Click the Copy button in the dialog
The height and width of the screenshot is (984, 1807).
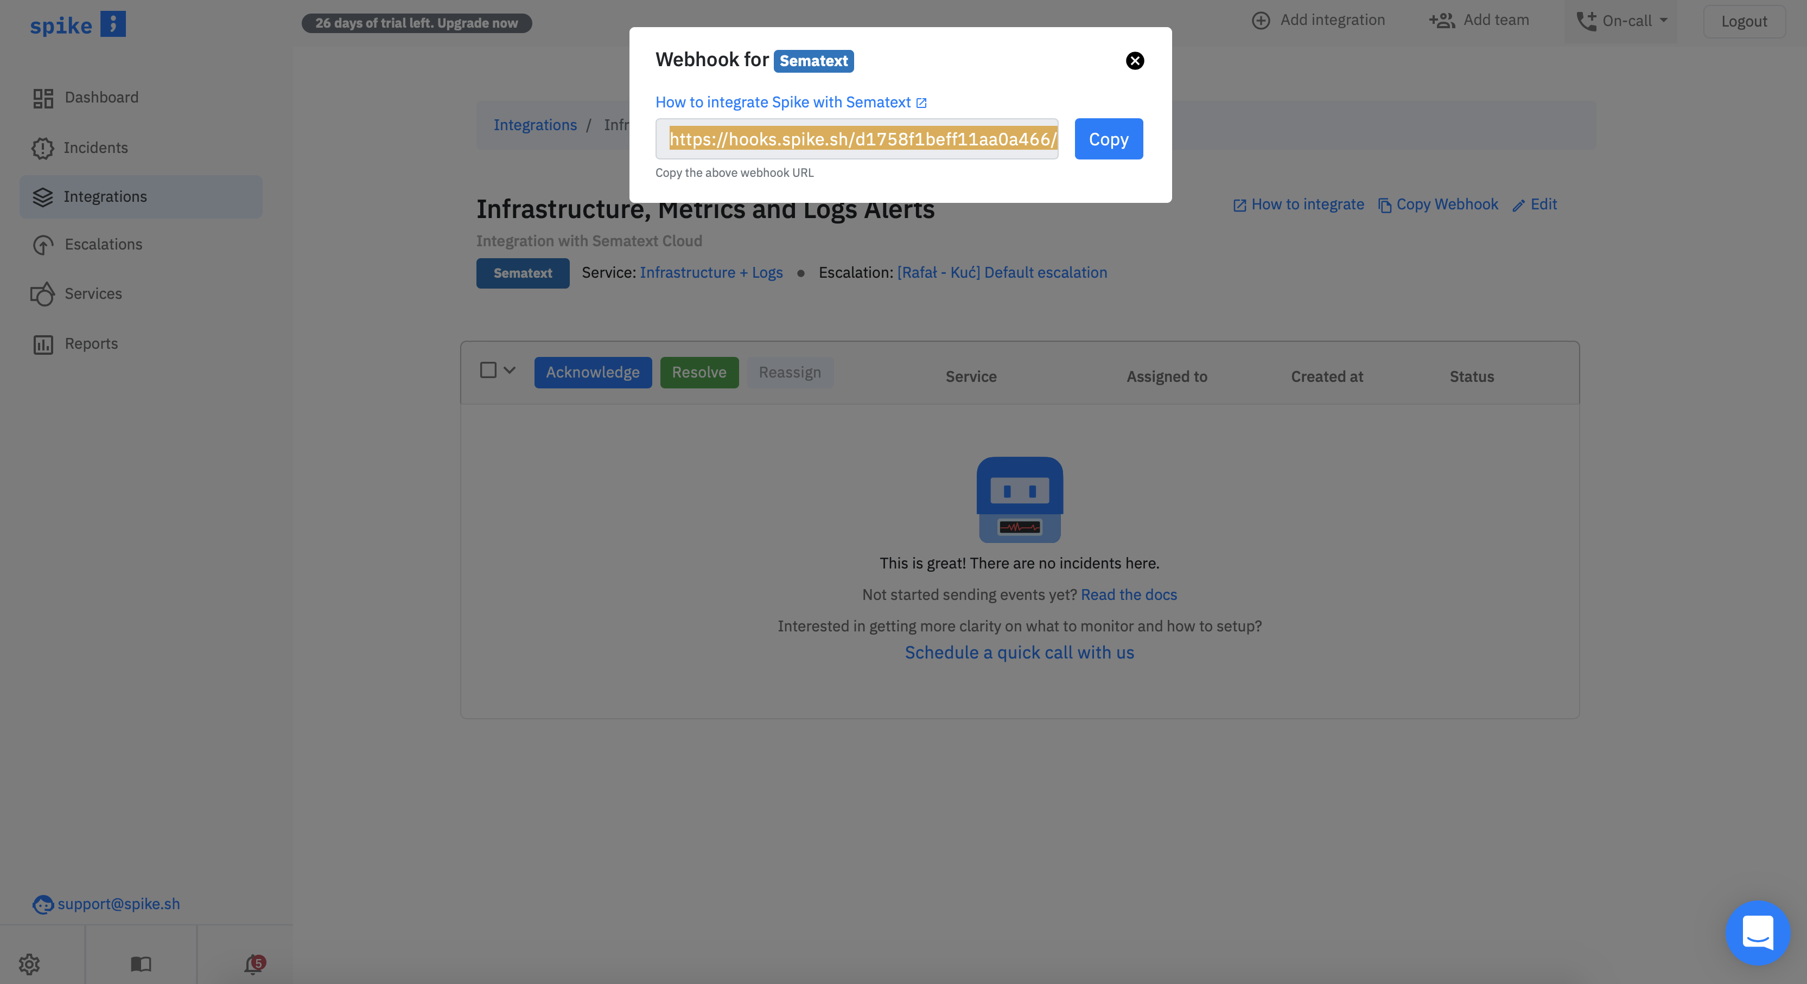1108,139
